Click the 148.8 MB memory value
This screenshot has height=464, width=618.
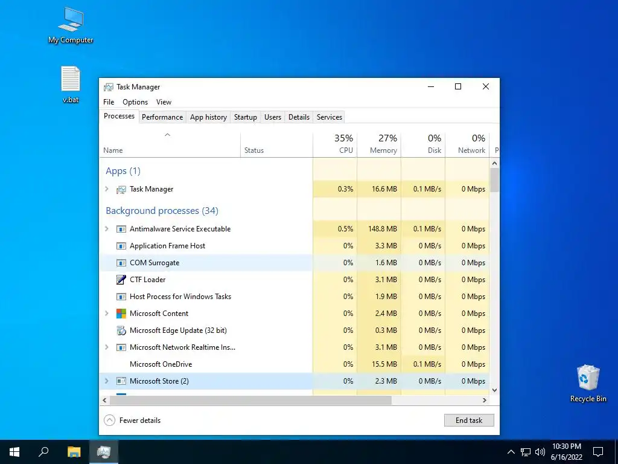[x=382, y=229]
